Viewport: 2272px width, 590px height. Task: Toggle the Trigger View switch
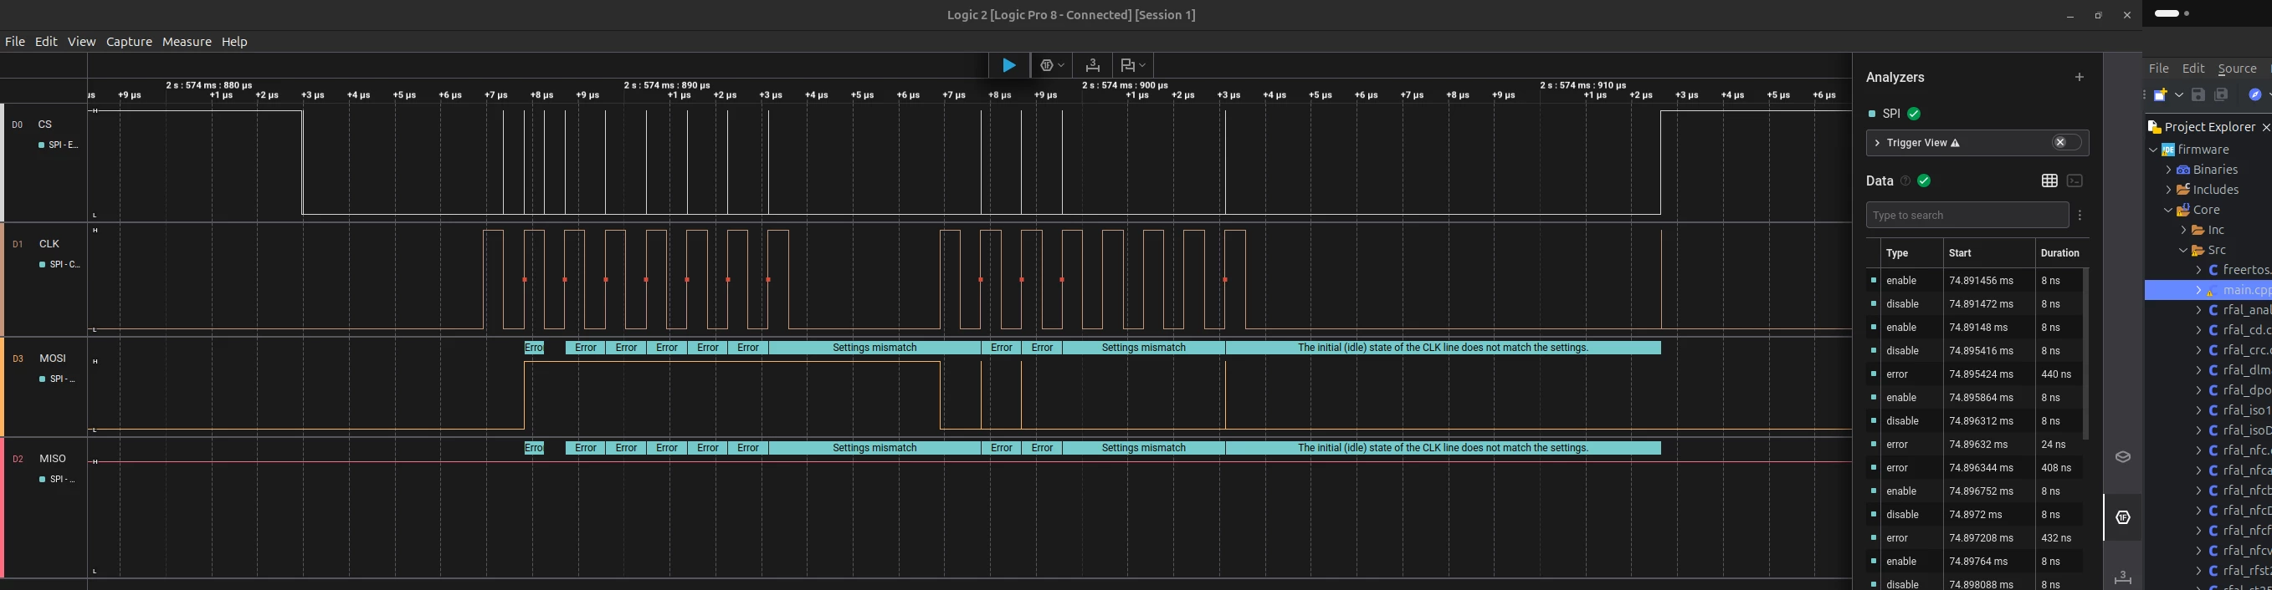point(2065,143)
